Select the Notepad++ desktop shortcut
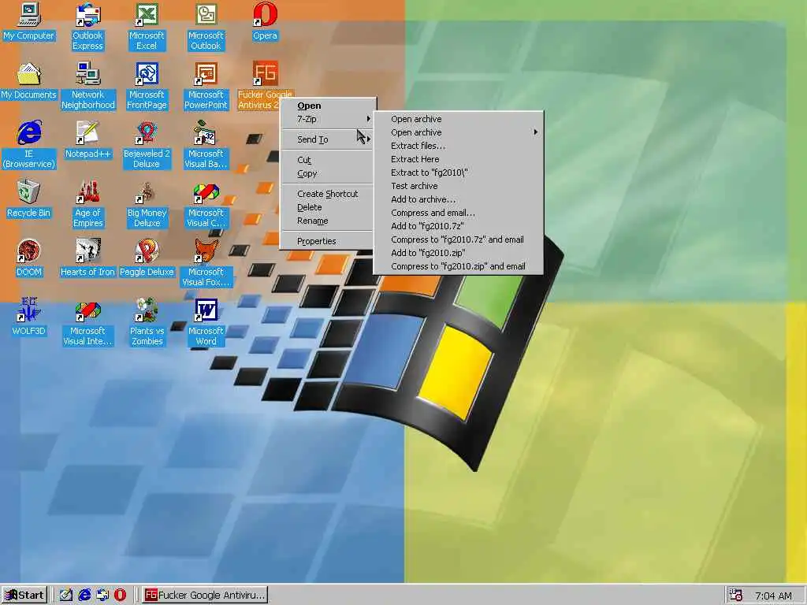This screenshot has width=807, height=605. click(x=88, y=140)
